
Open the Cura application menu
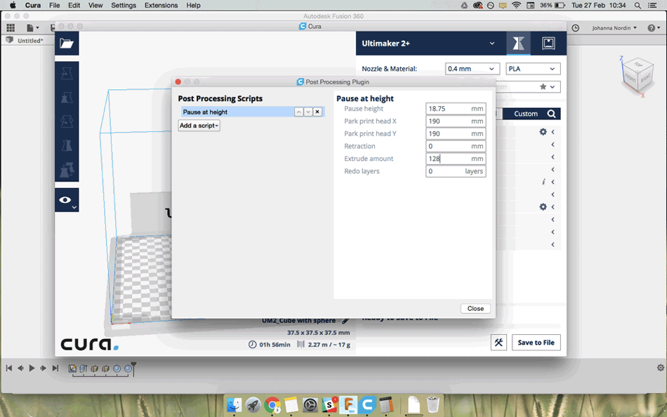(x=33, y=5)
